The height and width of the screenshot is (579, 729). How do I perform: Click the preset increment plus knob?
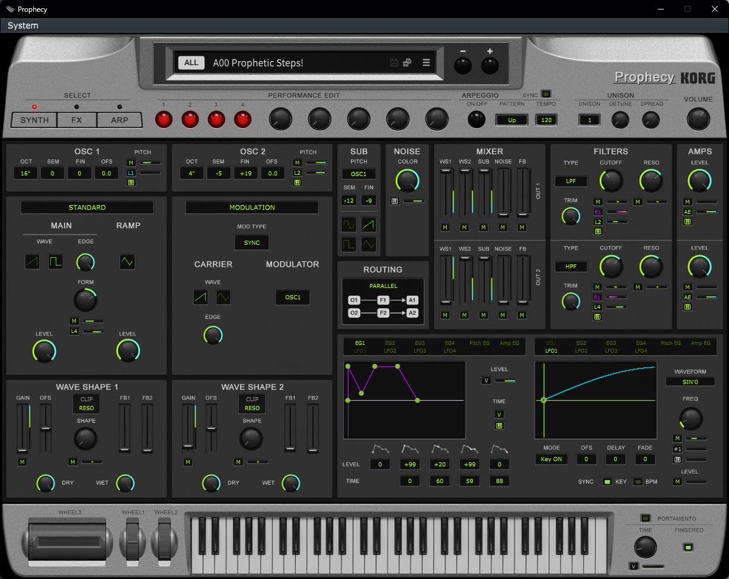coord(490,65)
